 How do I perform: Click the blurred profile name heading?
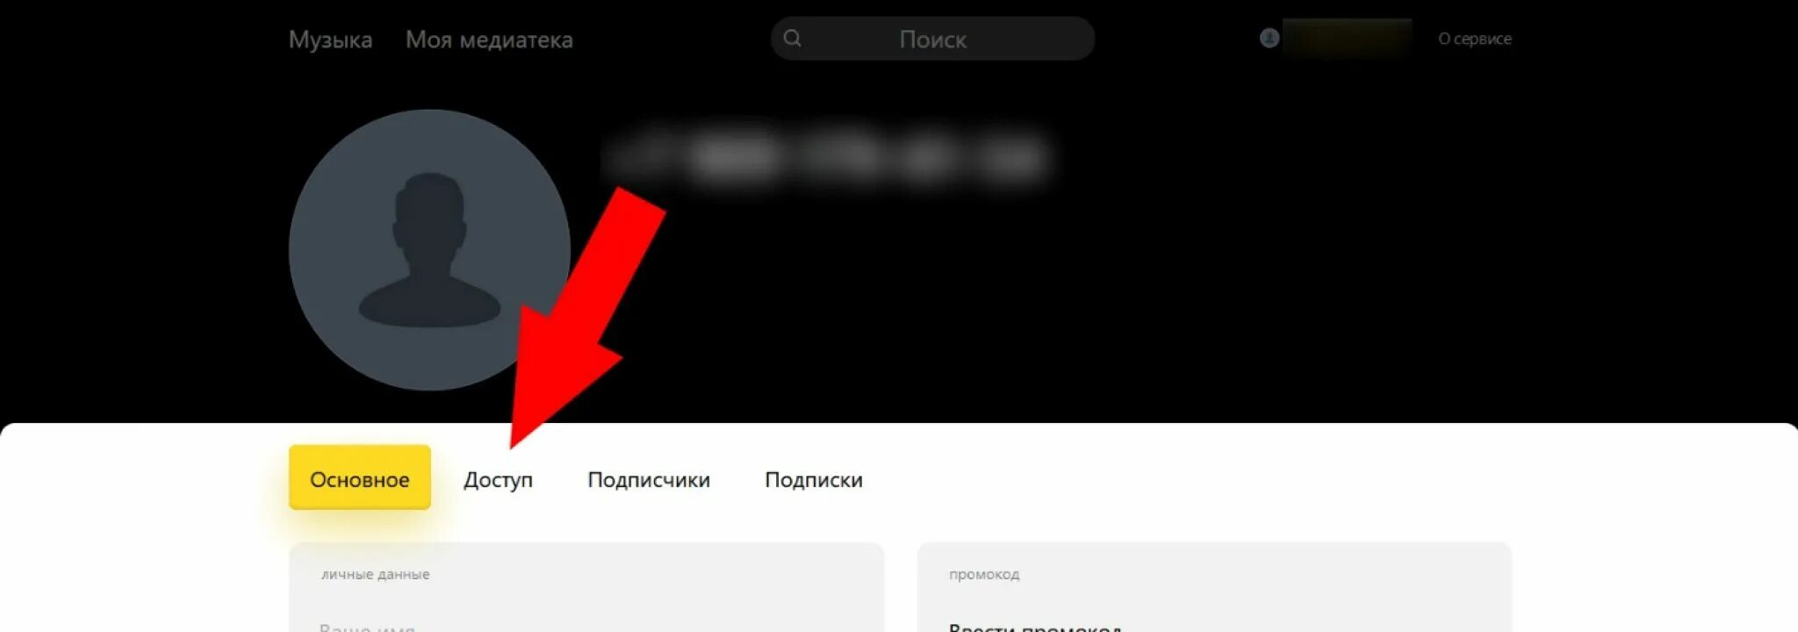coord(827,158)
